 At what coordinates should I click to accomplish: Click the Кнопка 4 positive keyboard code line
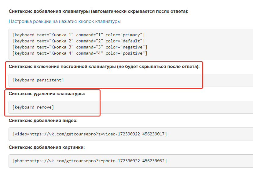pos(80,53)
